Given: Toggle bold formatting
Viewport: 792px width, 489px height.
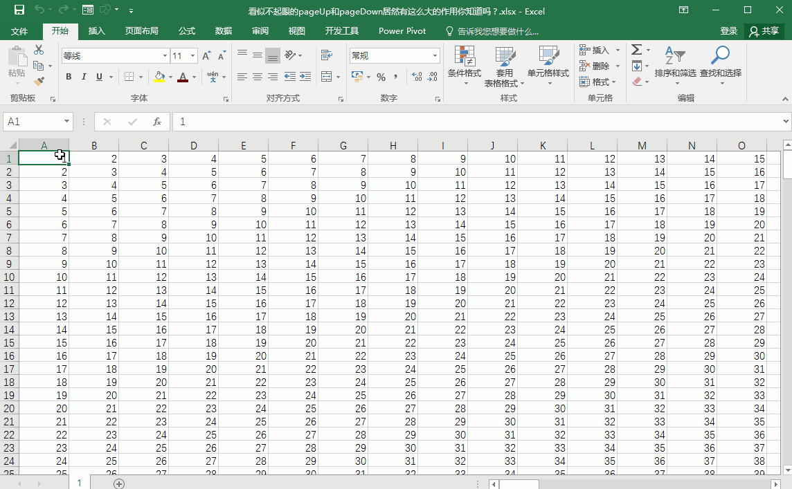Looking at the screenshot, I should [69, 77].
